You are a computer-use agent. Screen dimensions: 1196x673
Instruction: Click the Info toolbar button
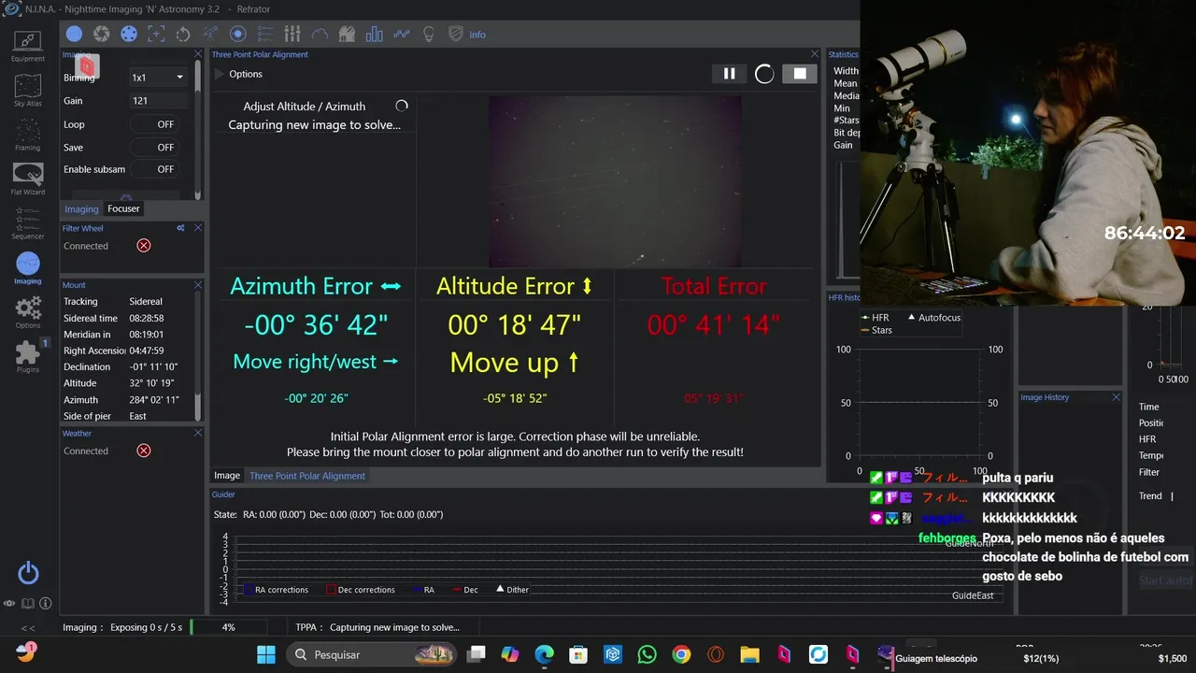[477, 35]
